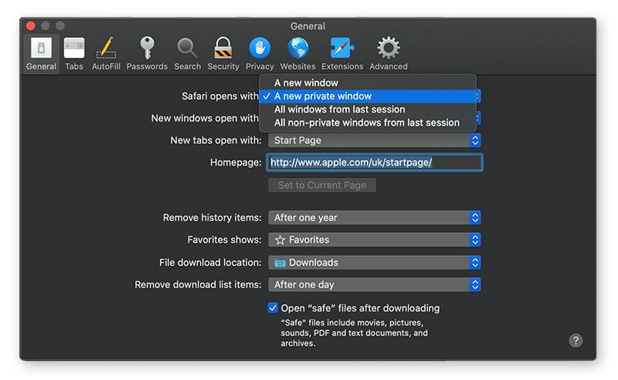Choose 'All windows from last session'

[368, 109]
